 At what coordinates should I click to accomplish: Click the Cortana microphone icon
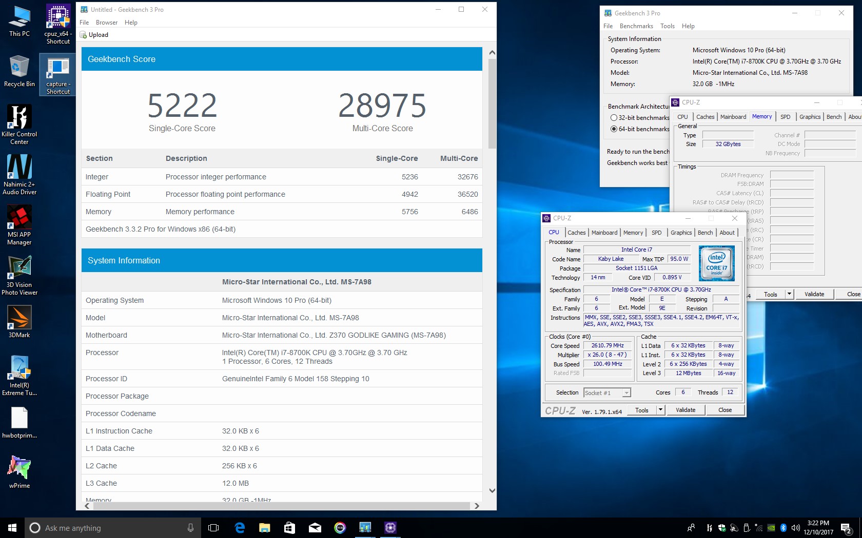[x=190, y=528]
